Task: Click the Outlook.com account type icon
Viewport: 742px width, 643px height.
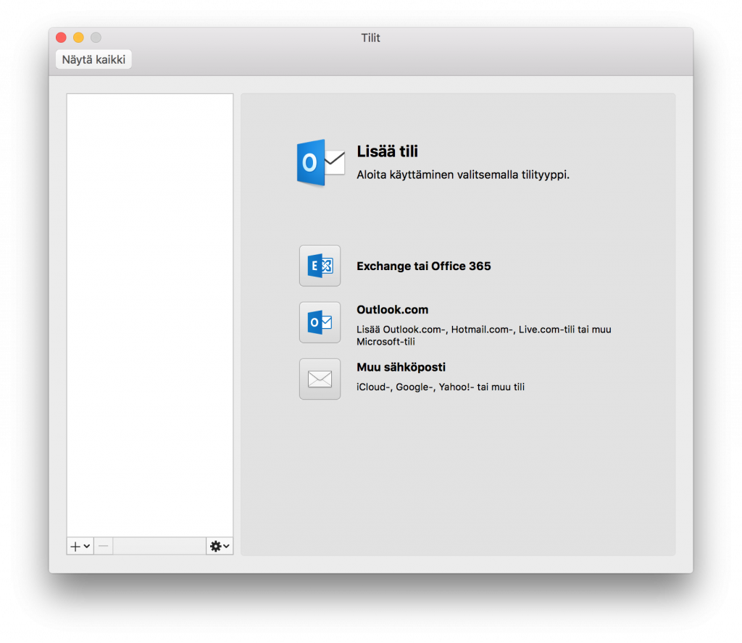Action: pyautogui.click(x=320, y=322)
